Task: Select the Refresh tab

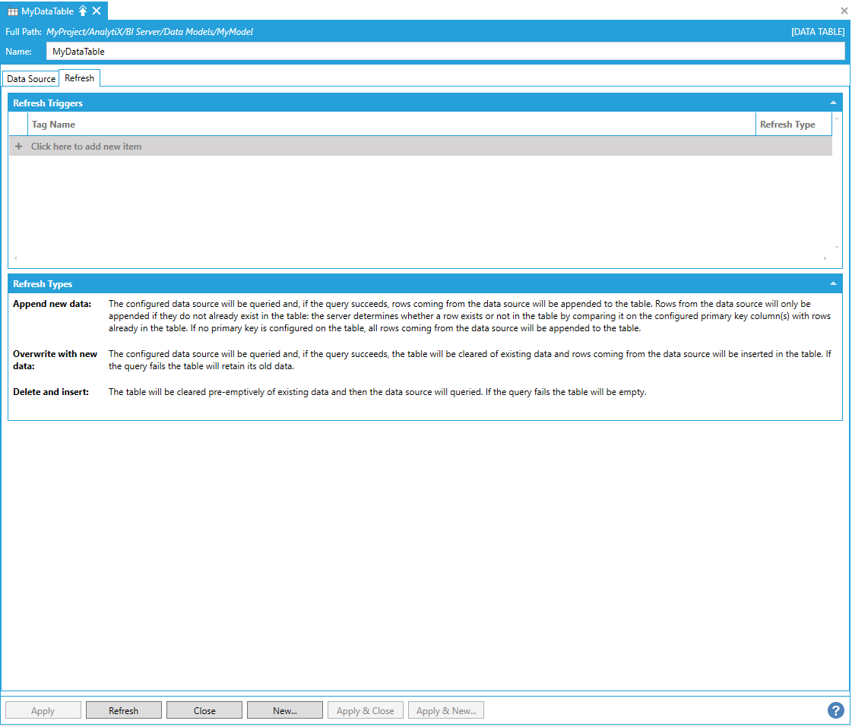Action: pyautogui.click(x=79, y=77)
